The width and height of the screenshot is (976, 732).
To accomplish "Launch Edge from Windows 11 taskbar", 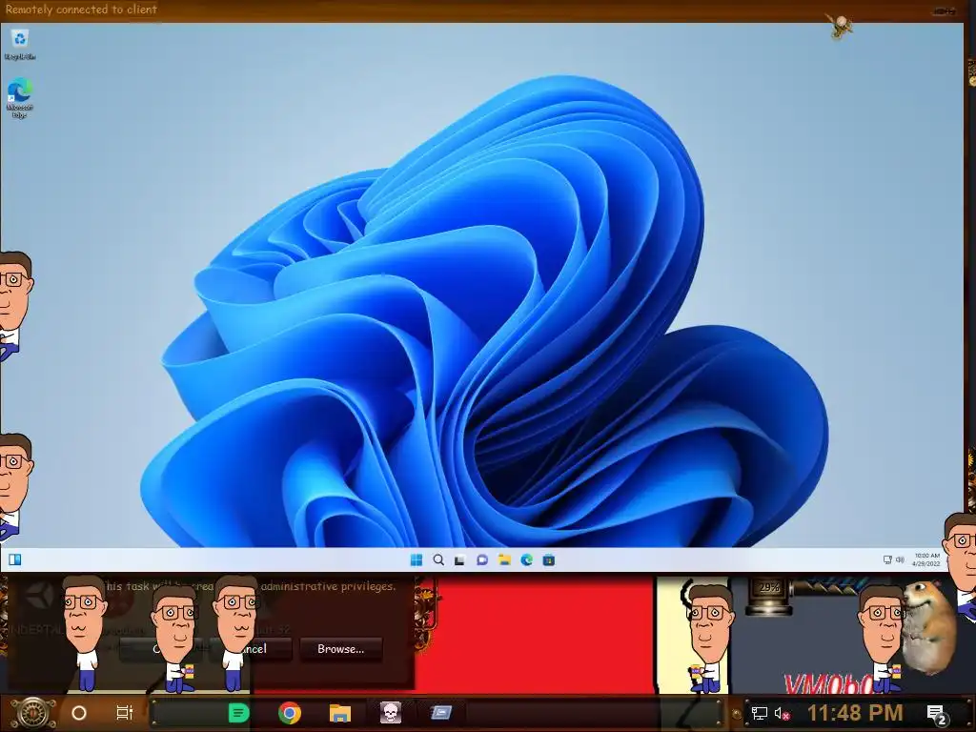I will pos(526,560).
